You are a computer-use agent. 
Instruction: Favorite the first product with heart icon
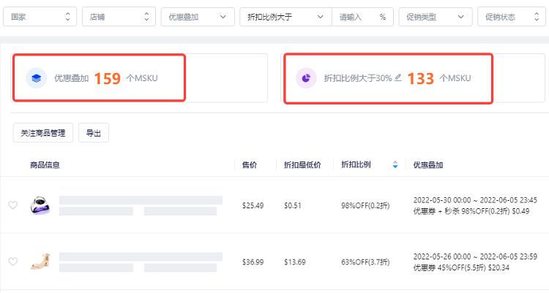pos(12,205)
